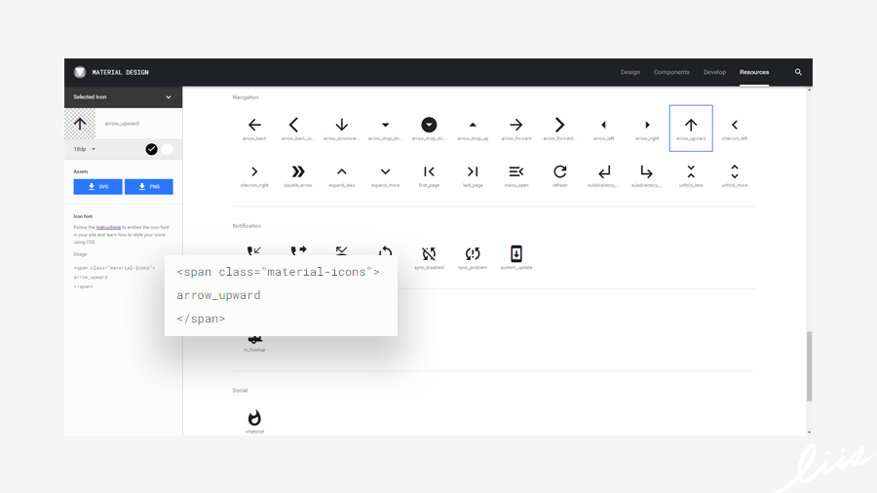Select the small arrow_drop_down icon
Screen dimensions: 877x493
385,125
